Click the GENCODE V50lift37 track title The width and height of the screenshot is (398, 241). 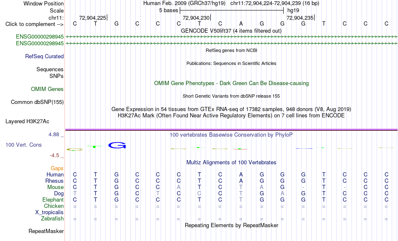coord(231,31)
